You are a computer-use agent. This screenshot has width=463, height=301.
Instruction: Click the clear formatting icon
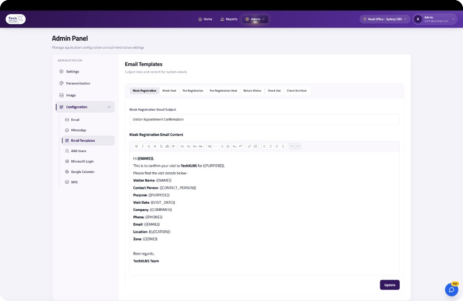click(161, 146)
